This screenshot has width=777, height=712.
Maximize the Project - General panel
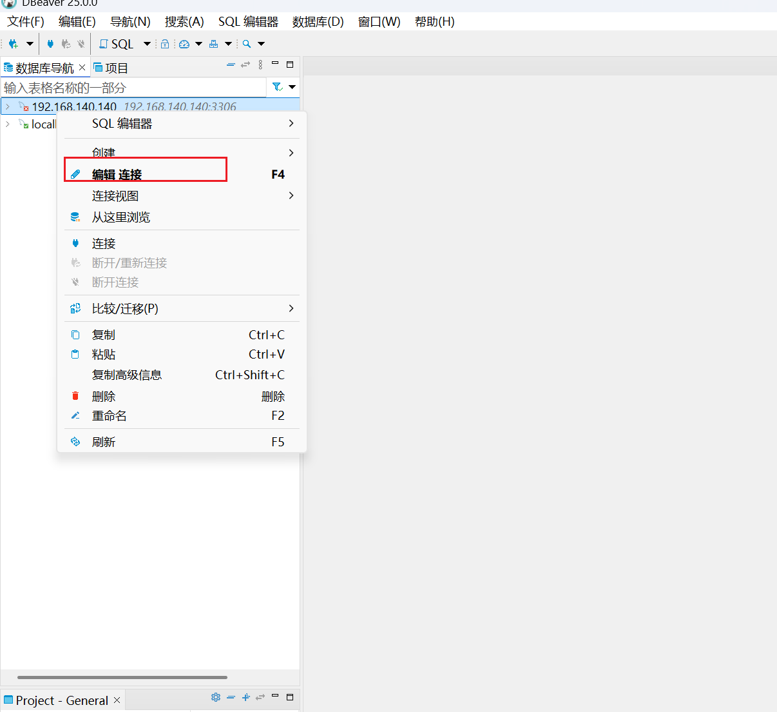[x=290, y=697]
